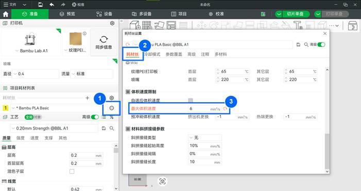This screenshot has width=361, height=191.
Task: Click the arrange objects icon
Action: tap(171, 25)
